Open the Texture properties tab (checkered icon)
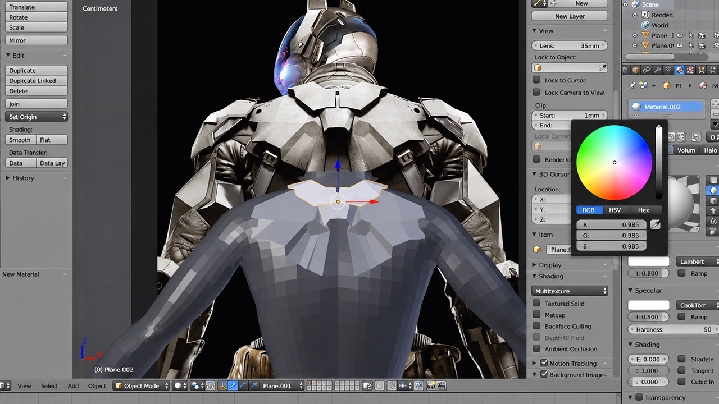 pos(690,70)
